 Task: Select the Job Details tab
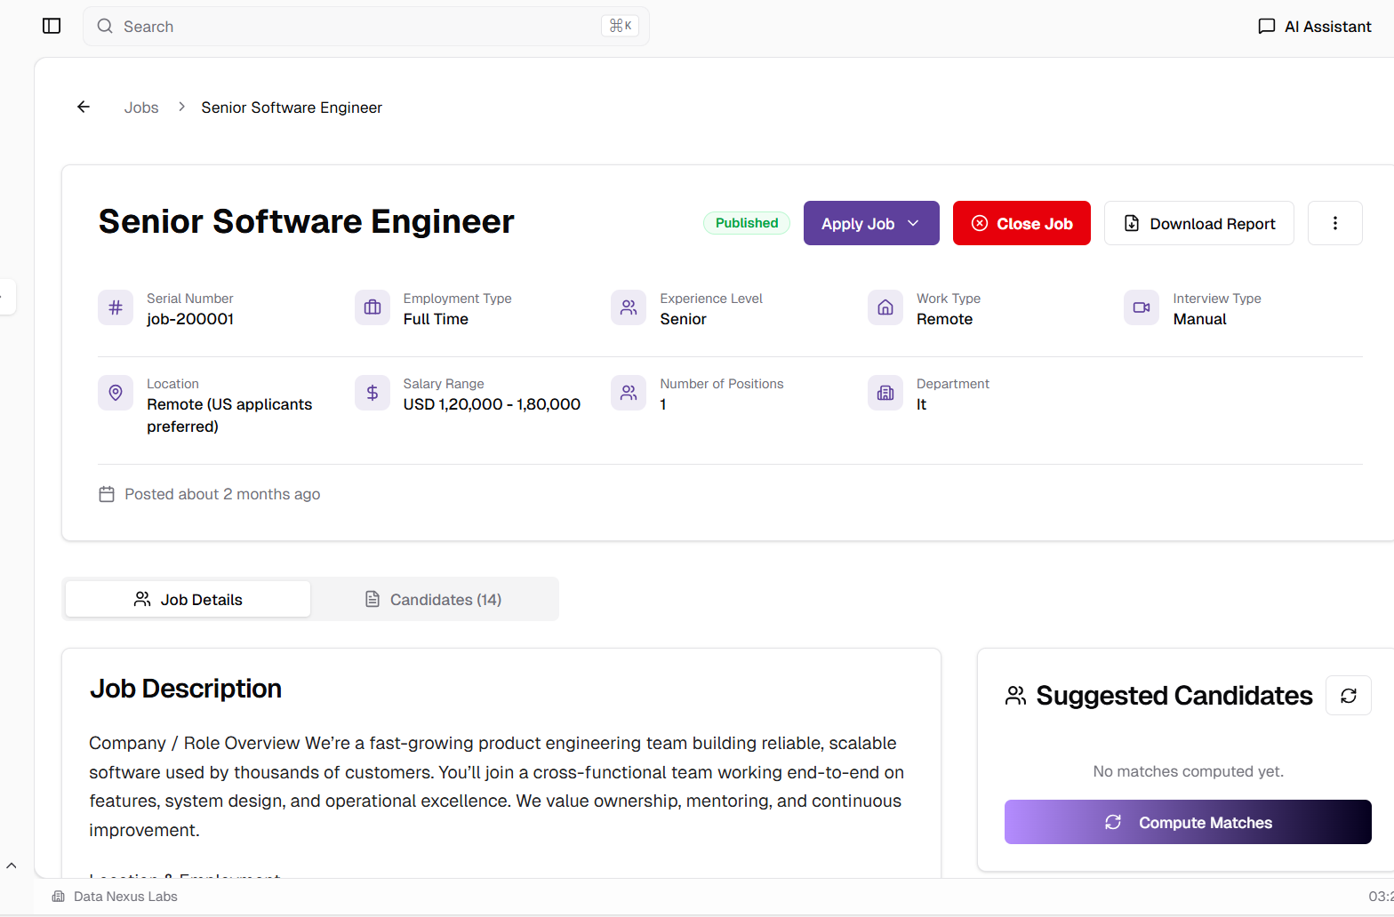tap(188, 600)
